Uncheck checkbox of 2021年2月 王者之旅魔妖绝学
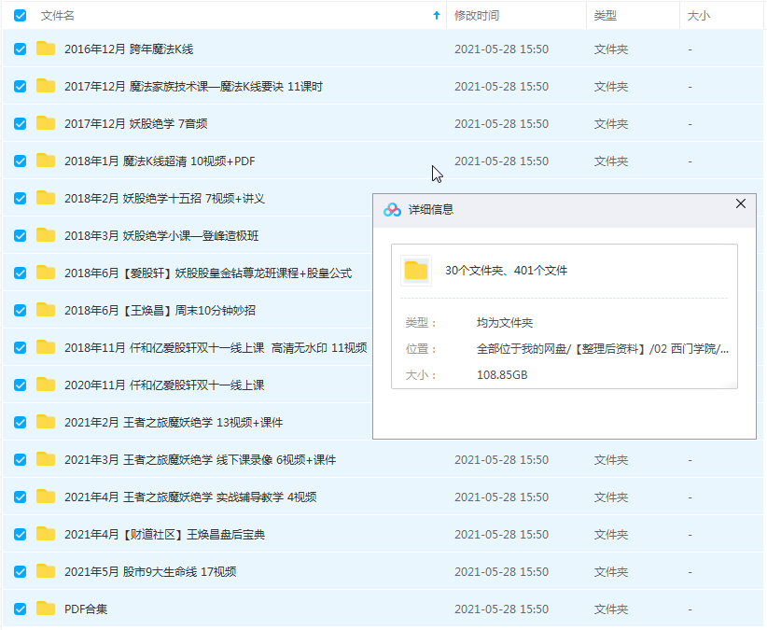 pos(19,422)
